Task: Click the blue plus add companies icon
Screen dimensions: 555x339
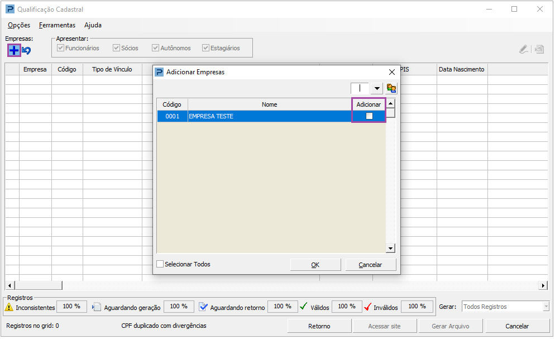Action: point(14,51)
